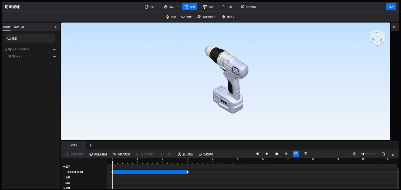The width and height of the screenshot is (401, 190).
Task: Select the 动画1 animation tab
Action: pyautogui.click(x=74, y=145)
